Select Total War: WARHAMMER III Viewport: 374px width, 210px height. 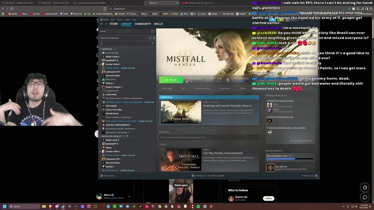pyautogui.click(x=117, y=125)
